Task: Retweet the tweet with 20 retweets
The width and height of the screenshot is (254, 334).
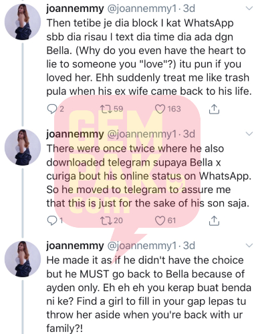Action: [x=104, y=220]
